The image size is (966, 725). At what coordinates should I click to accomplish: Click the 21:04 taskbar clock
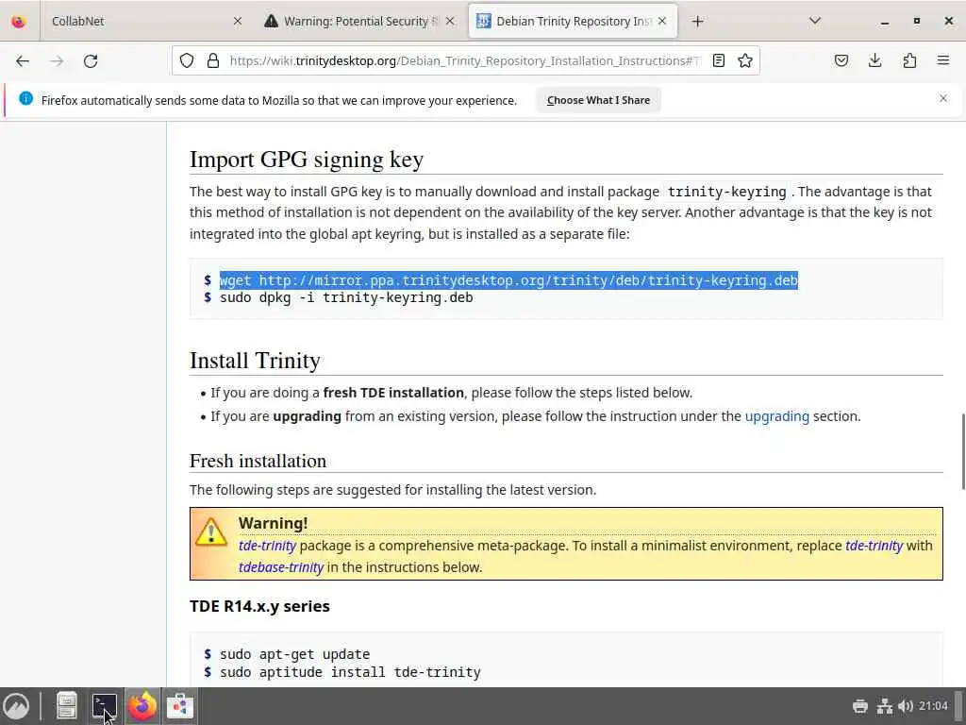pos(933,706)
